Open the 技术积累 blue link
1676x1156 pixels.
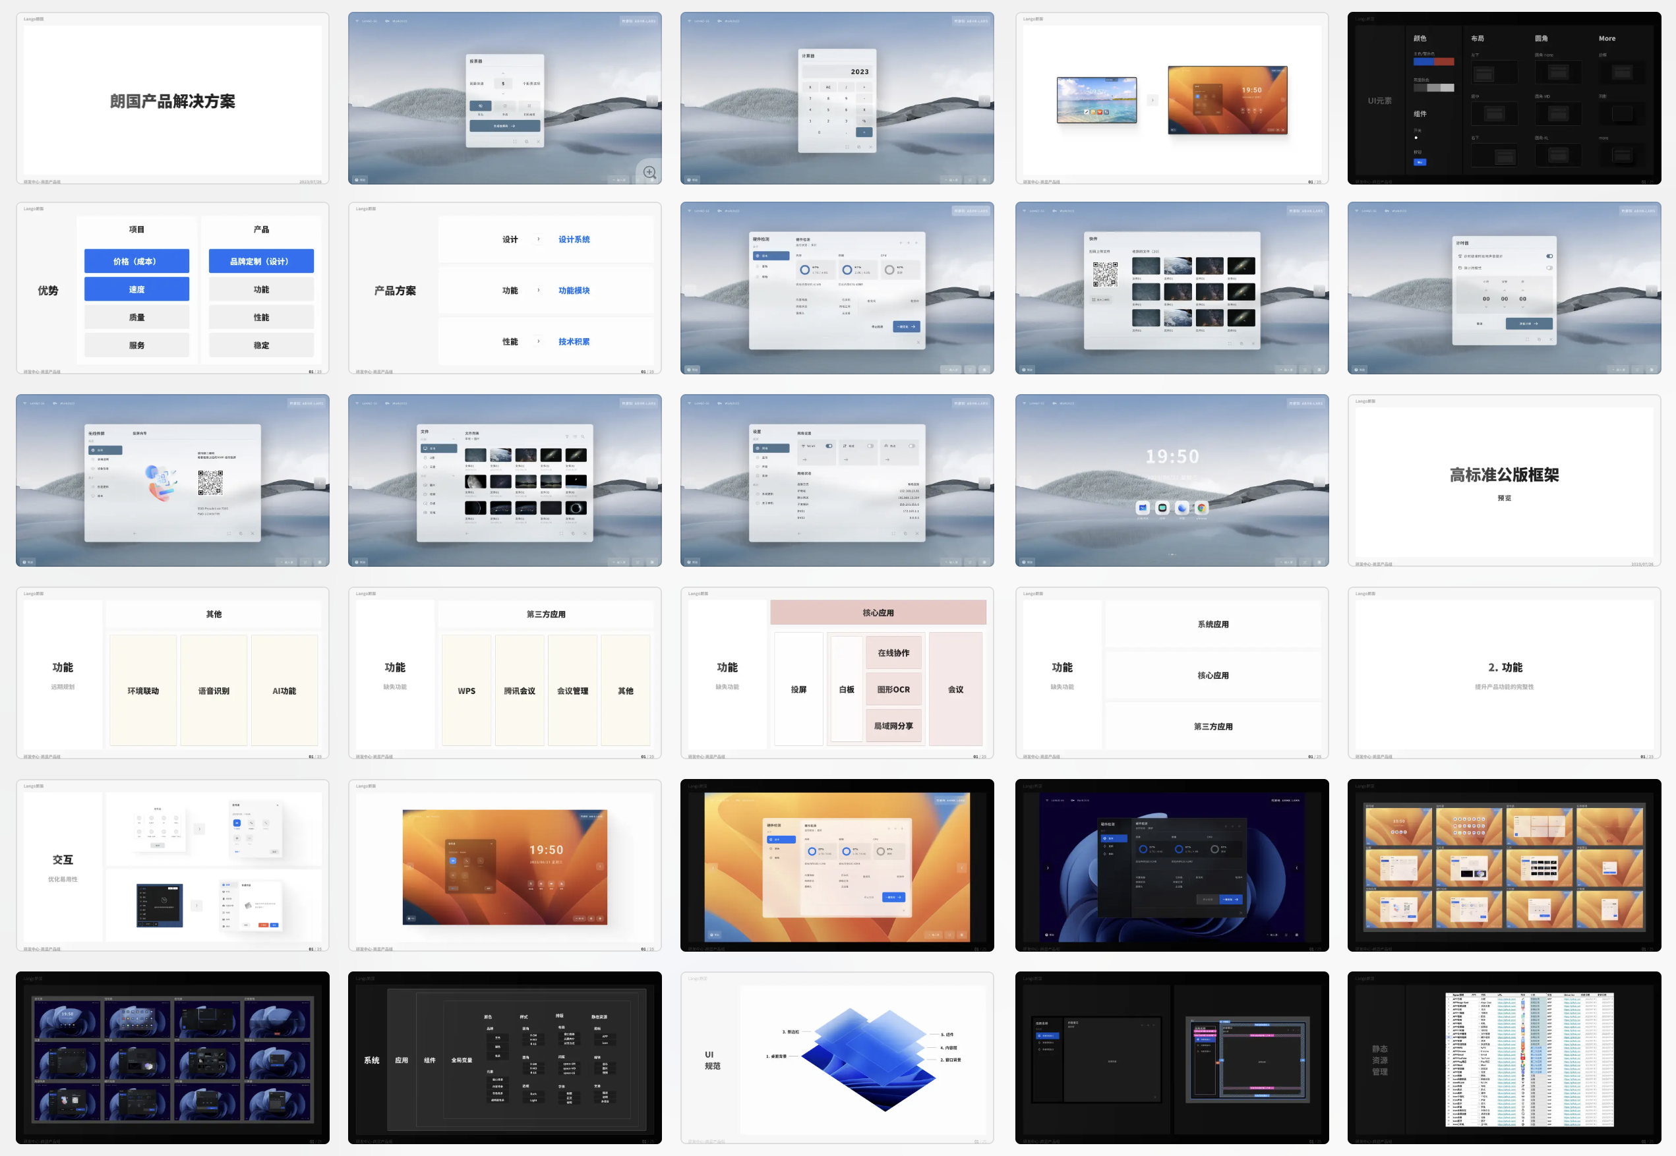click(574, 342)
